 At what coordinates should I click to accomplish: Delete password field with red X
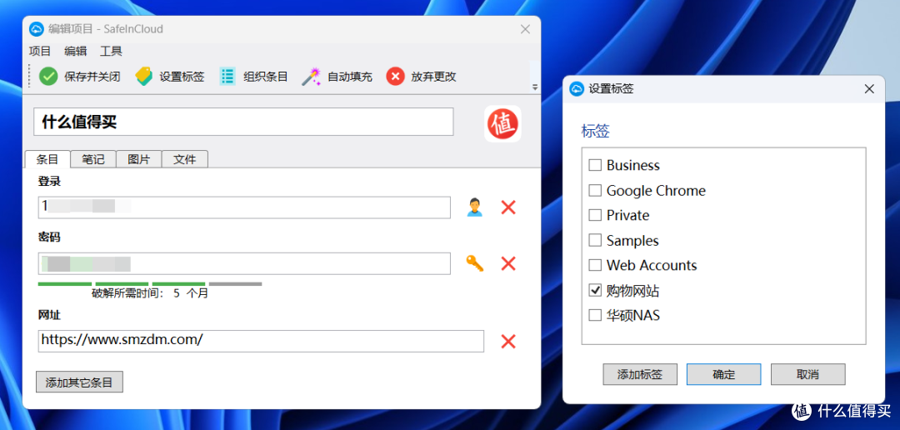508,263
